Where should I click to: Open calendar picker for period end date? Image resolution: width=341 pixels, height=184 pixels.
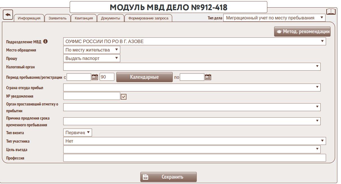[208, 77]
